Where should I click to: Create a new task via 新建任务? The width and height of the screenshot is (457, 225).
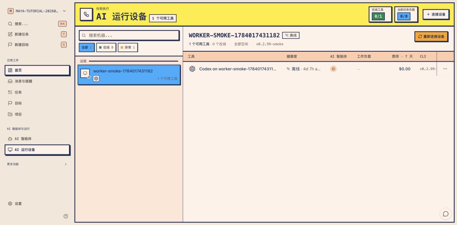coord(37,34)
